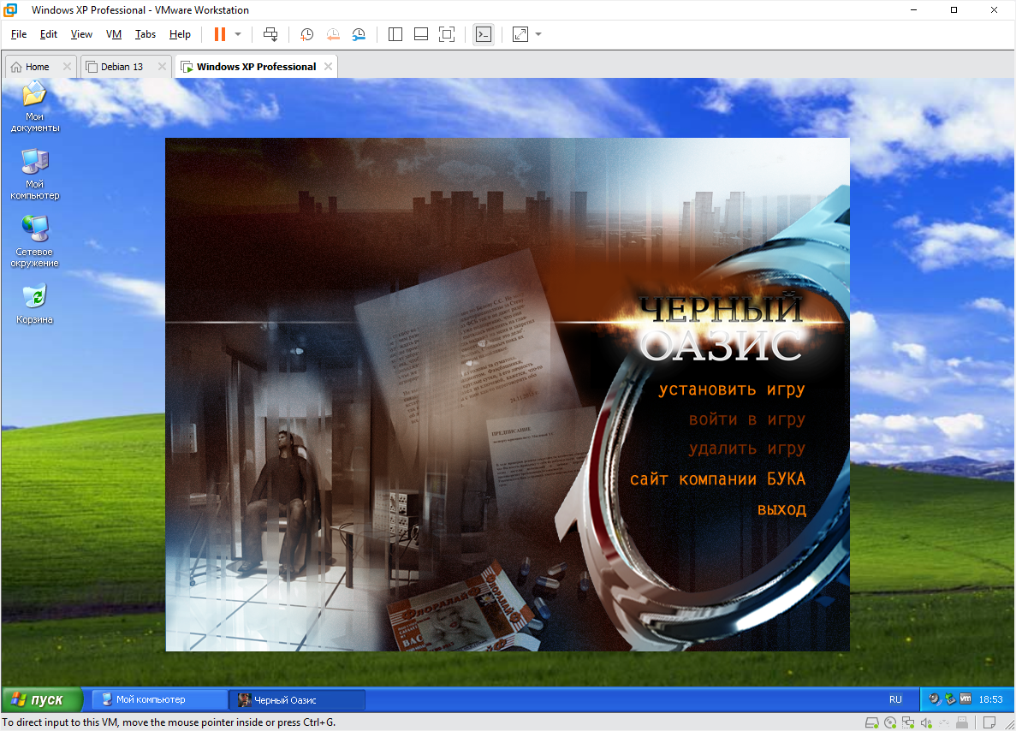Toggle the thumbnail bar toolbar icon

click(x=420, y=34)
